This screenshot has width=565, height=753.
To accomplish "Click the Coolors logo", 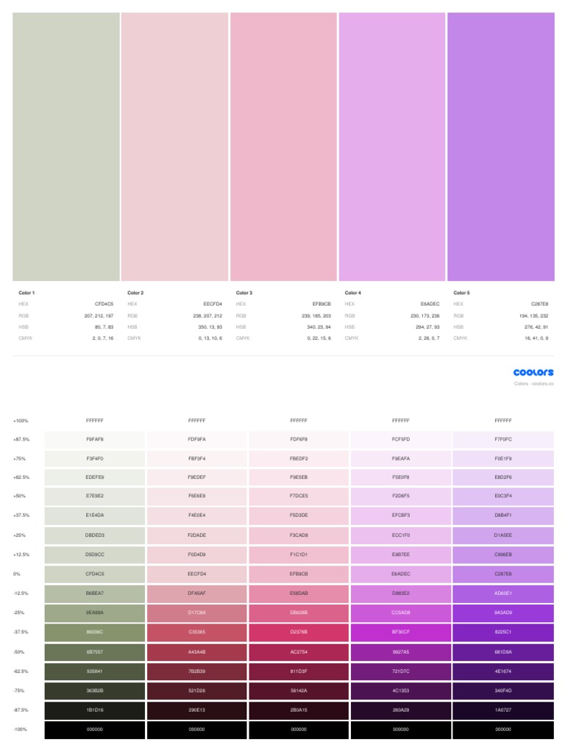I will [533, 373].
